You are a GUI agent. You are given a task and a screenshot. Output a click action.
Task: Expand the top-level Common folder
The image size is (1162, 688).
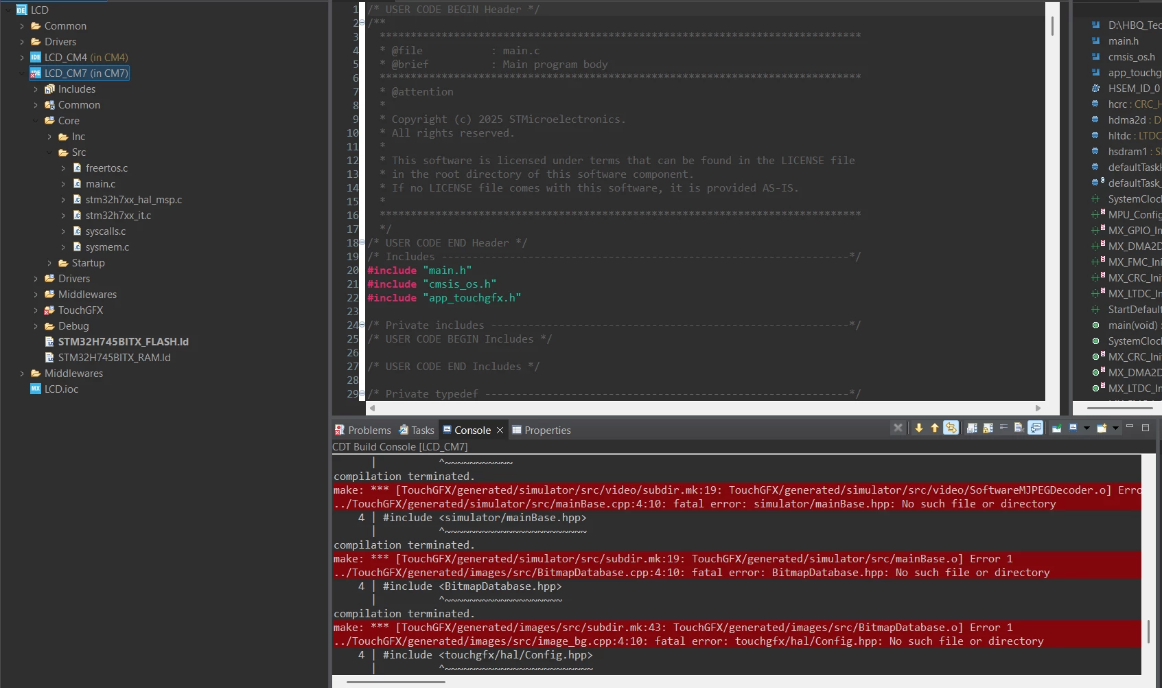[22, 26]
